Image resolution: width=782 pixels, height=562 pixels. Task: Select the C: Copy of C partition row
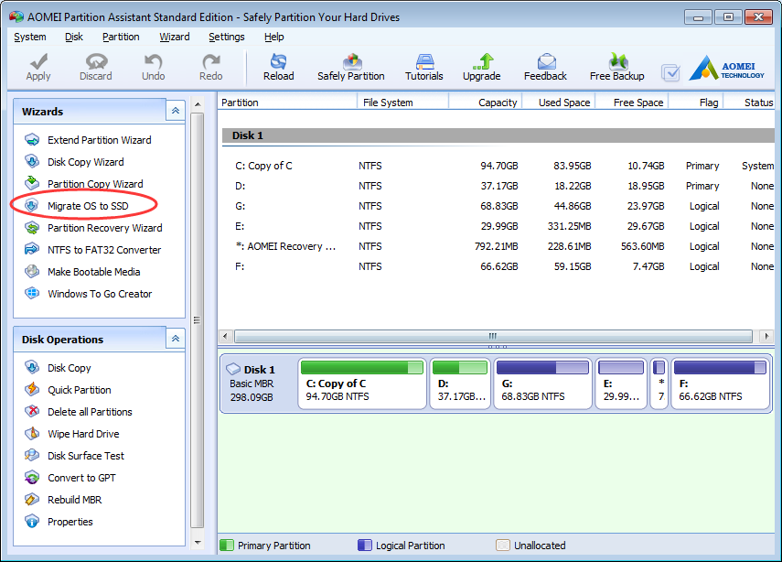pyautogui.click(x=498, y=166)
